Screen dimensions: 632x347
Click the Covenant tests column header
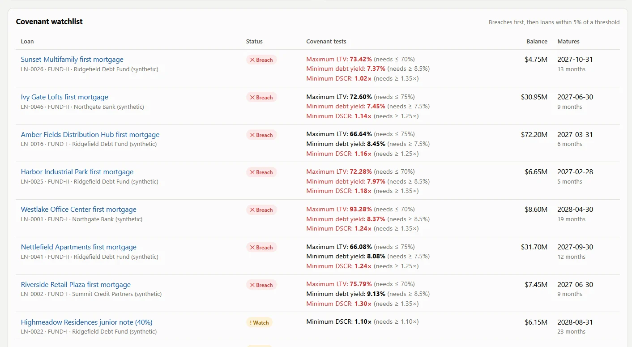pyautogui.click(x=326, y=41)
